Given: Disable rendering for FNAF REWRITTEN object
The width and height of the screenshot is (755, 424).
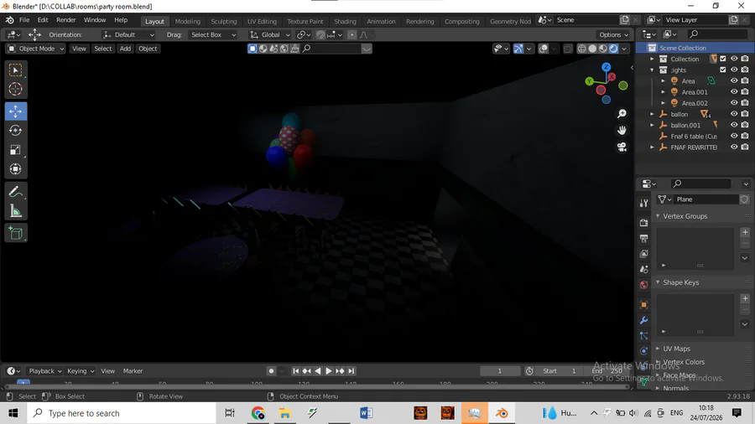Looking at the screenshot, I should pos(745,147).
